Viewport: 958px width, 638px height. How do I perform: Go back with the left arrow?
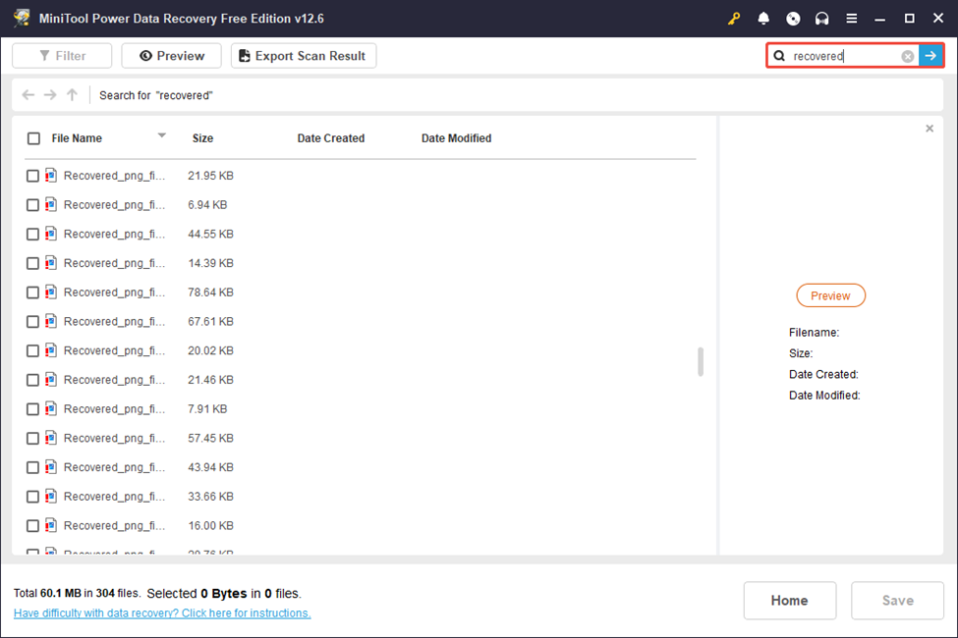click(28, 94)
